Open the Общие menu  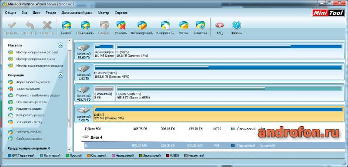tap(10, 13)
